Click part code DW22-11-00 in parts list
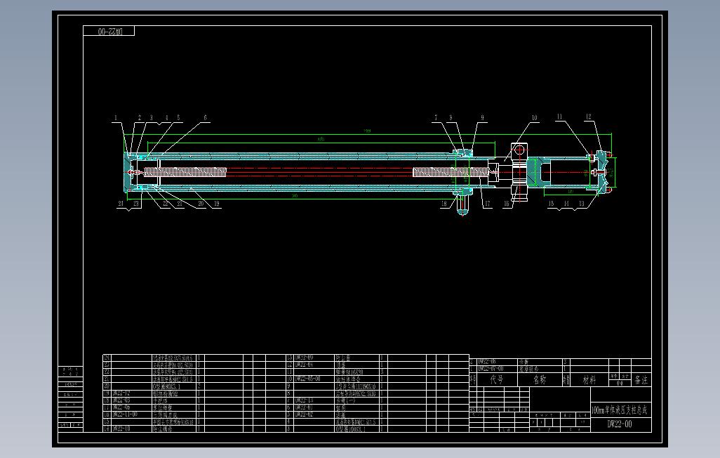Viewport: 720px width, 458px height. click(125, 414)
